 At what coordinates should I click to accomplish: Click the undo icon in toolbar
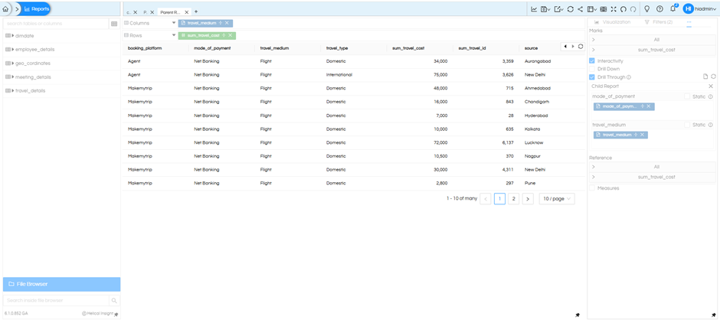[x=623, y=9]
